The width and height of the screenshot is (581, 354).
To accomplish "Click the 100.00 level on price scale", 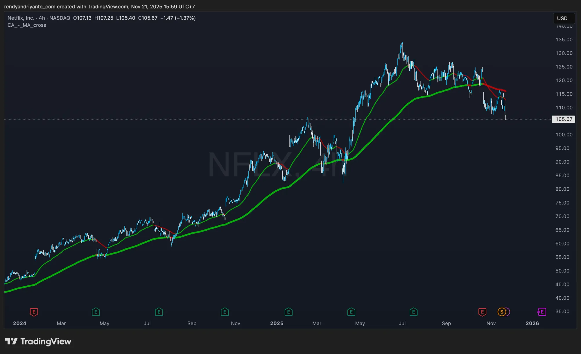I will pos(564,135).
